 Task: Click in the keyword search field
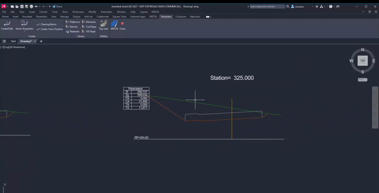click(267, 6)
